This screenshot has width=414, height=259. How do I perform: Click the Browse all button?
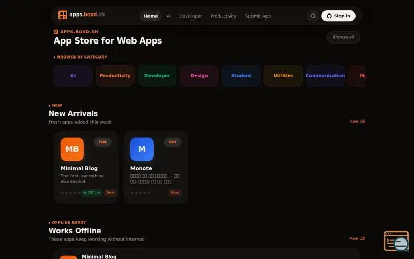pos(343,37)
